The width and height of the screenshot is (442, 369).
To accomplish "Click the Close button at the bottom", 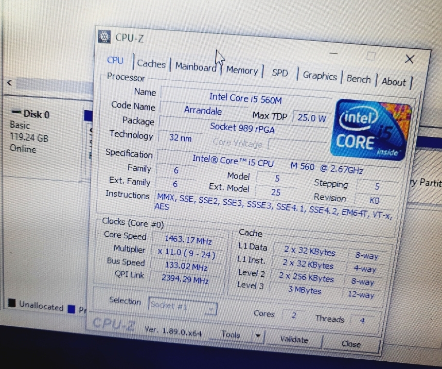I will point(351,344).
